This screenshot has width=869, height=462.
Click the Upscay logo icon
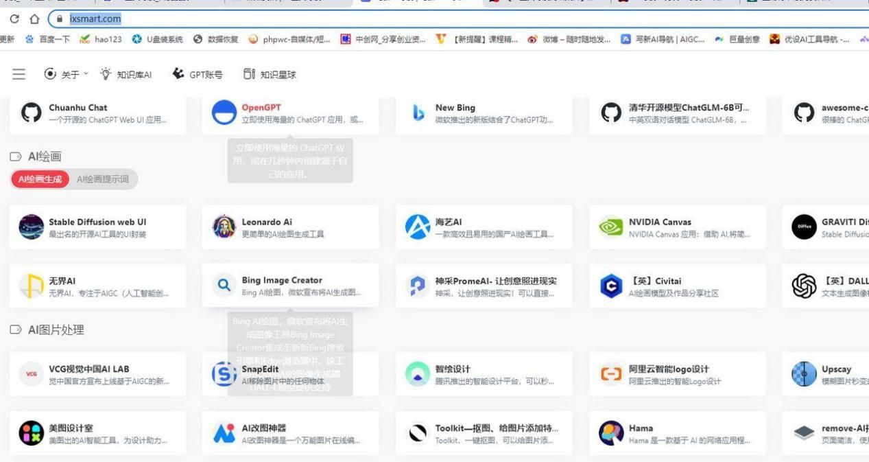point(804,374)
